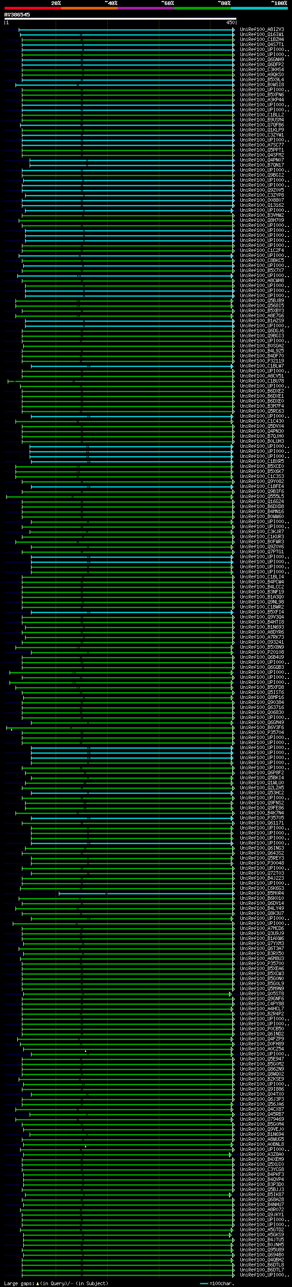Select hit label UniRef100_O08807
The image size is (292, 1287).
pos(262,200)
